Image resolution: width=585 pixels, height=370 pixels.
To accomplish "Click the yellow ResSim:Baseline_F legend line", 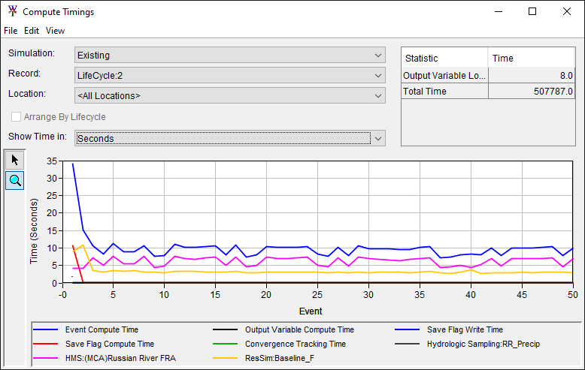I will (225, 358).
